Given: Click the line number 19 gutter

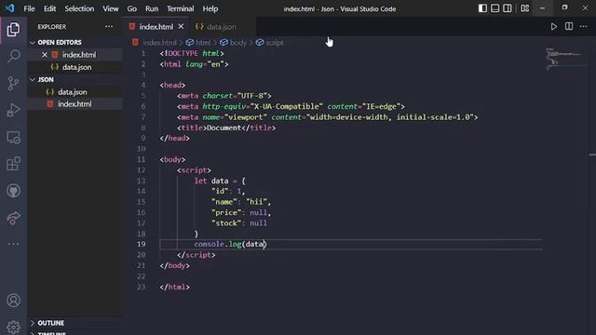Looking at the screenshot, I should pos(141,244).
